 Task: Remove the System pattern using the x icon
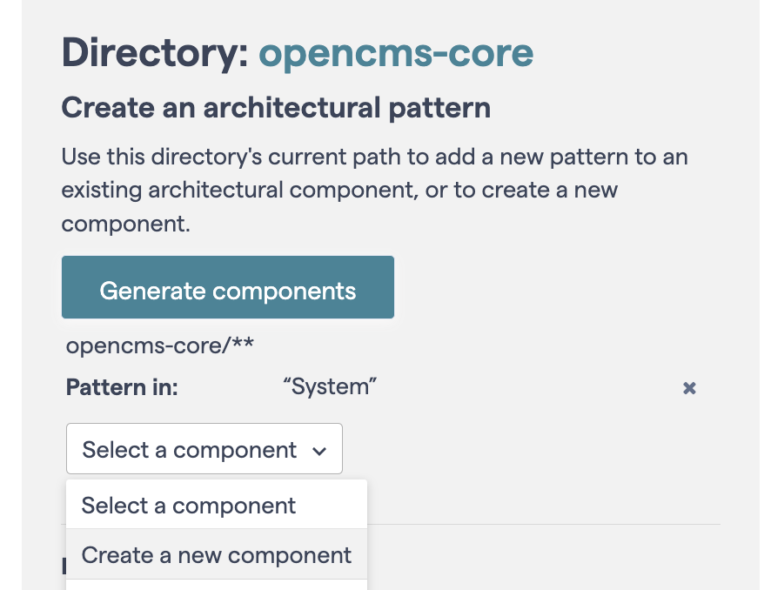pos(689,388)
